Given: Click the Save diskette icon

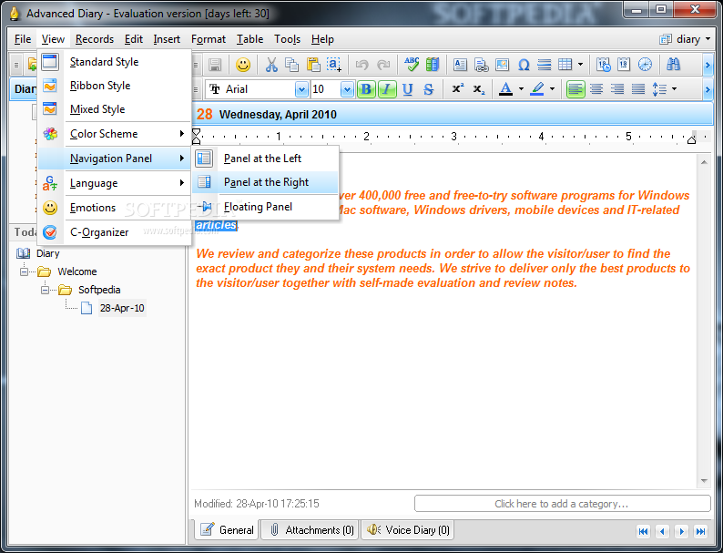Looking at the screenshot, I should [214, 65].
